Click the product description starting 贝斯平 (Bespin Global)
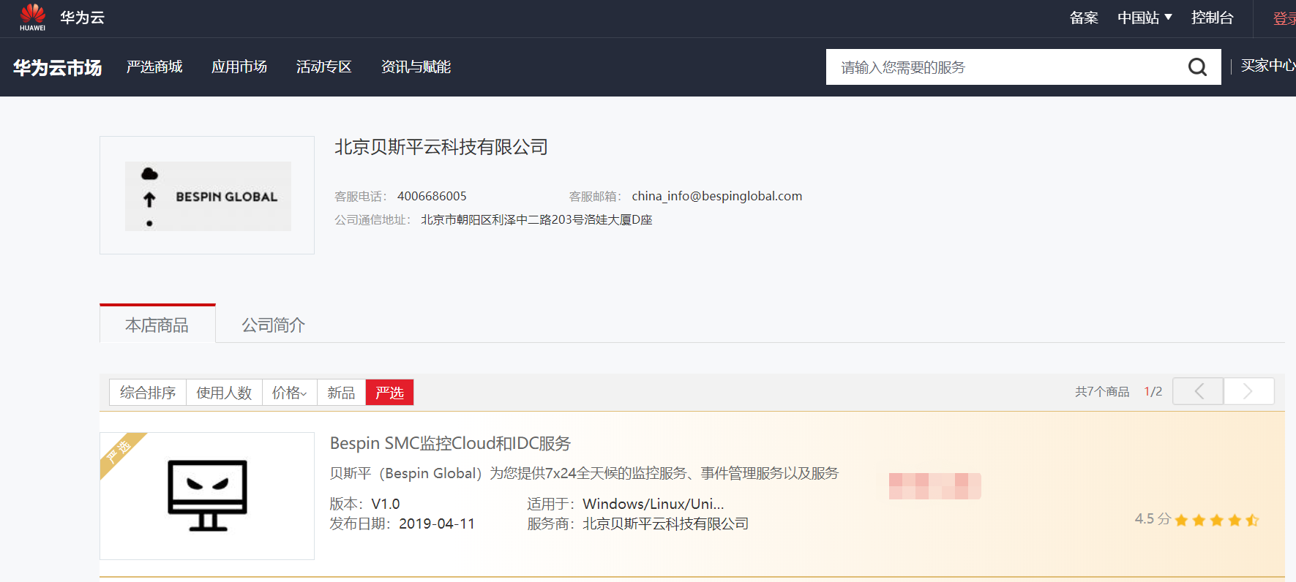 click(x=584, y=473)
